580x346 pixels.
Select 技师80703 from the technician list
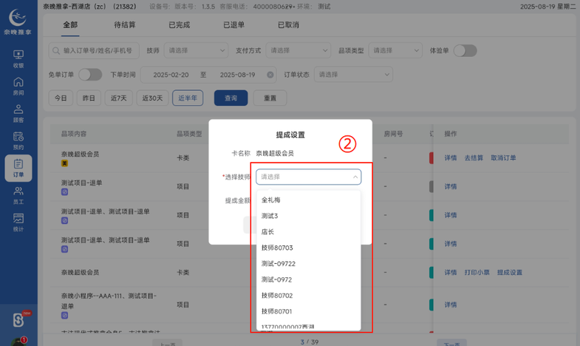point(309,248)
